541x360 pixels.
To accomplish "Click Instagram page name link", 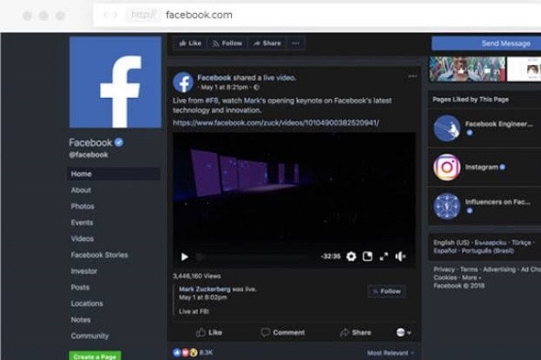I will click(x=481, y=168).
